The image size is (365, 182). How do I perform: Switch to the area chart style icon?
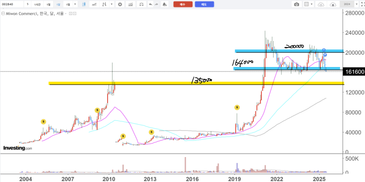pos(94,4)
